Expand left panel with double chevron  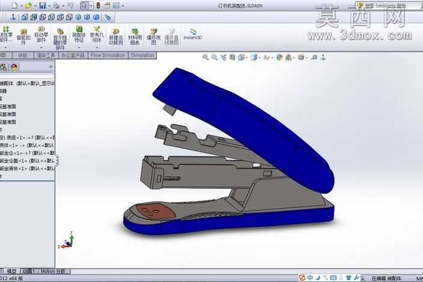click(x=50, y=67)
